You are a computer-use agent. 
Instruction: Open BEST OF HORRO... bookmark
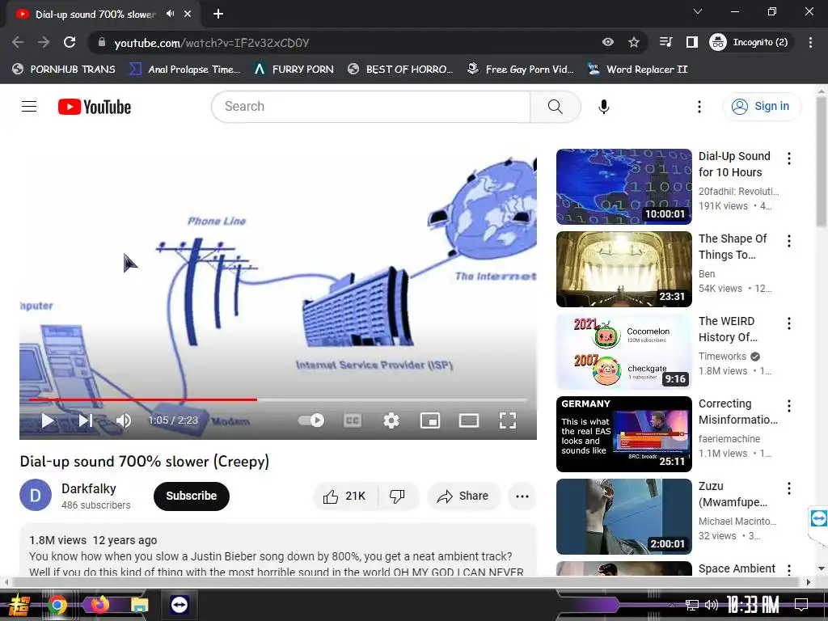click(400, 70)
